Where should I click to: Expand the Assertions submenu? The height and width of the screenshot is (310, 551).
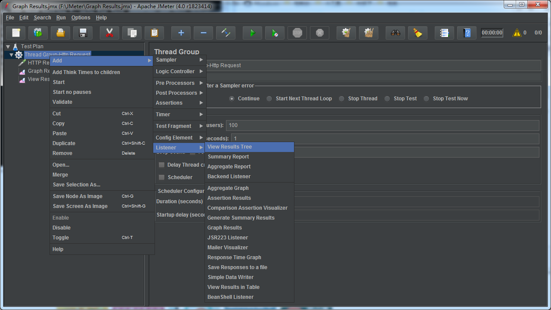coord(180,103)
